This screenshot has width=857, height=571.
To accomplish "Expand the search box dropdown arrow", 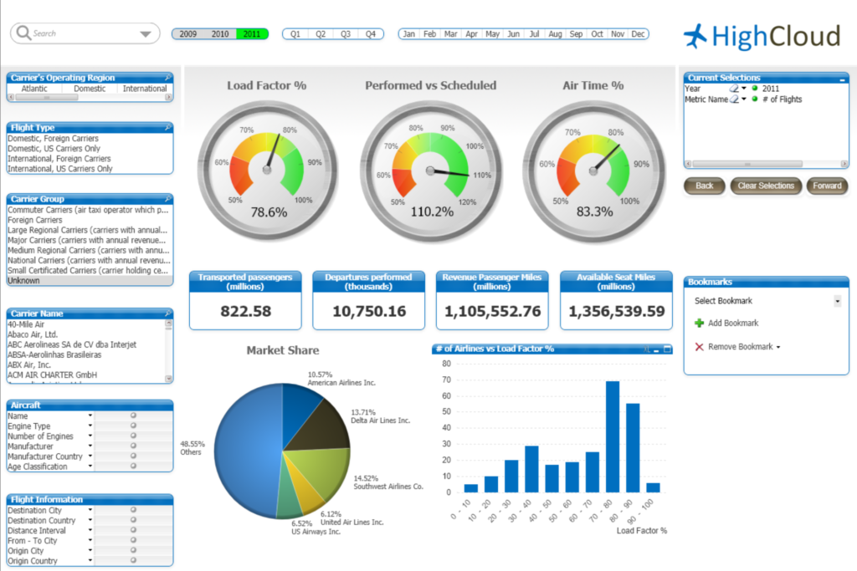I will (146, 33).
